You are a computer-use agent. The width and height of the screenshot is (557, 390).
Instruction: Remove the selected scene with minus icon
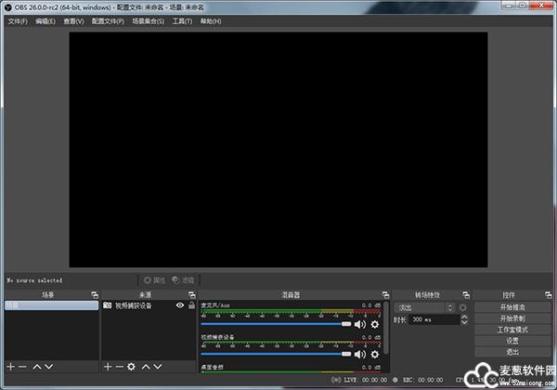23,367
